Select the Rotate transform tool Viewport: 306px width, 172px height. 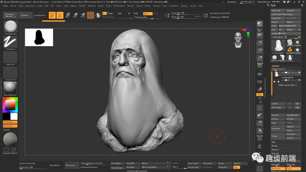pos(83,15)
